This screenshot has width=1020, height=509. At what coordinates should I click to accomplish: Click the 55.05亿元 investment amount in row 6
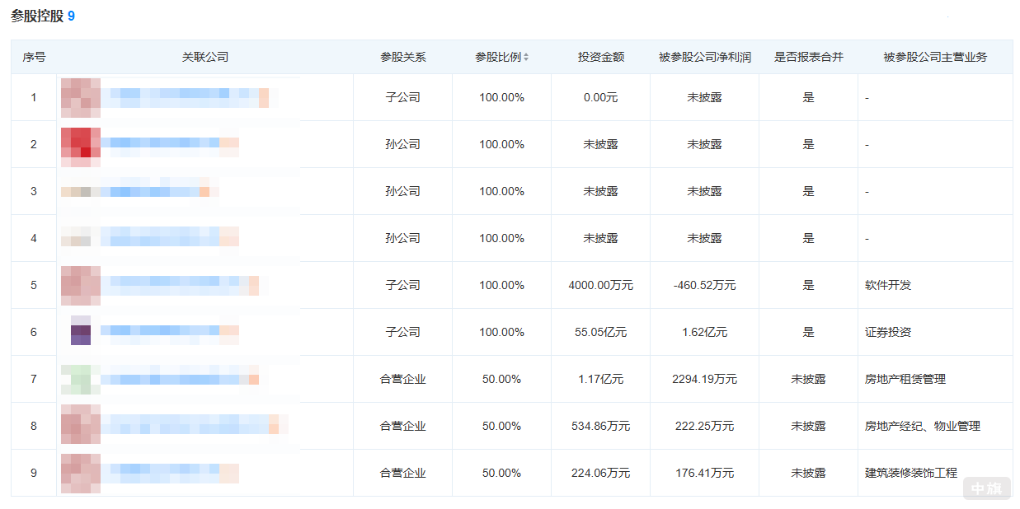(x=600, y=332)
